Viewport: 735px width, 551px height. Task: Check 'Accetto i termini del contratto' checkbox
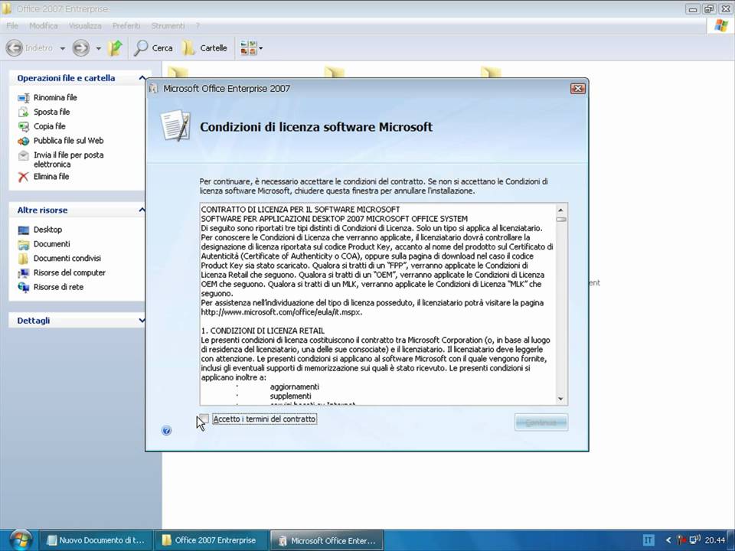tap(204, 419)
